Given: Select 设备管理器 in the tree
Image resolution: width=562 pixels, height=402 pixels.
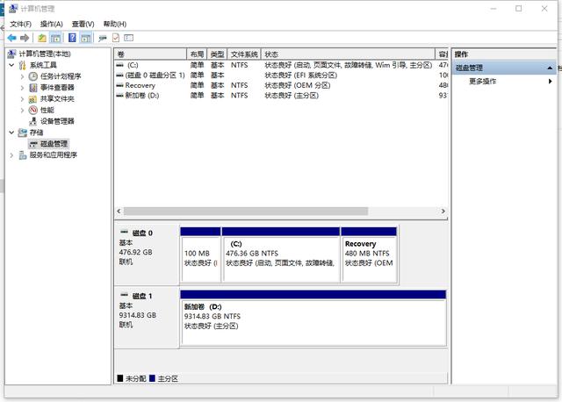Looking at the screenshot, I should 57,121.
